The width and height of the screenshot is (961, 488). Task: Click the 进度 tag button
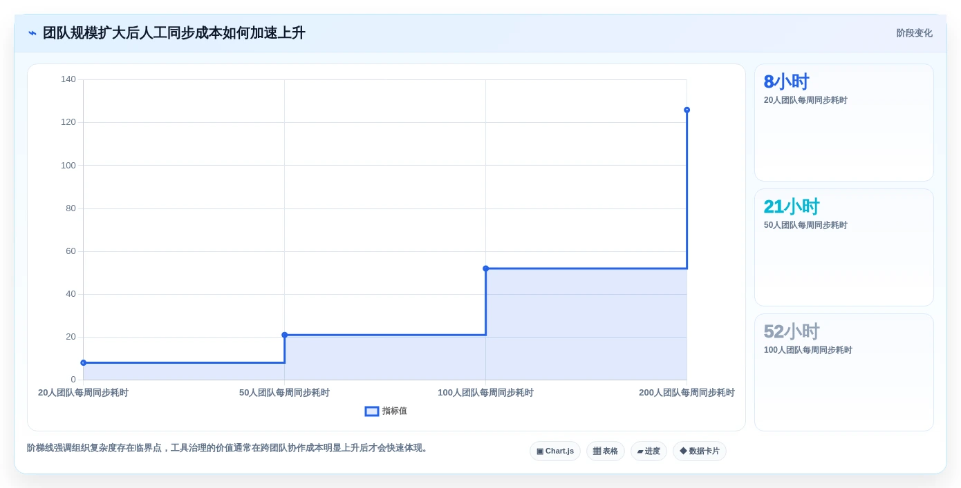649,451
